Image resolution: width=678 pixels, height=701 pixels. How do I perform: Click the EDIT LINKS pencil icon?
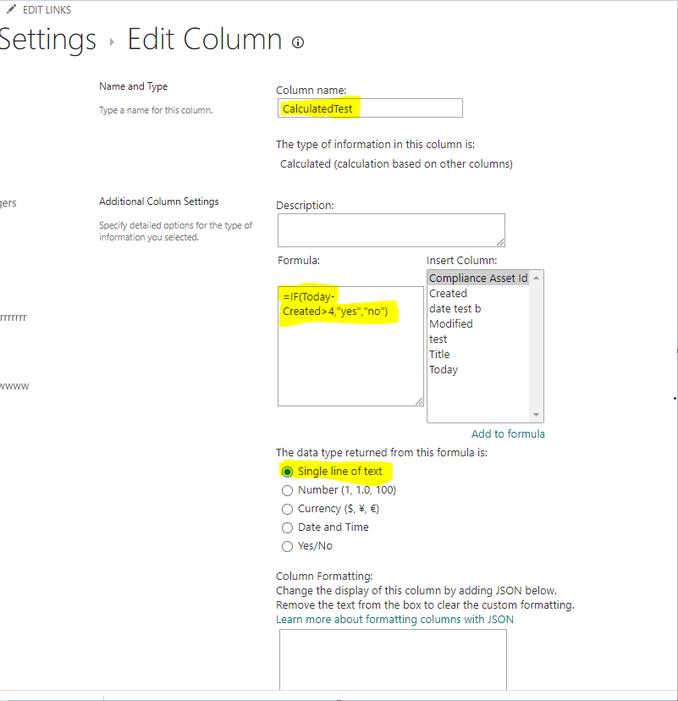point(13,9)
